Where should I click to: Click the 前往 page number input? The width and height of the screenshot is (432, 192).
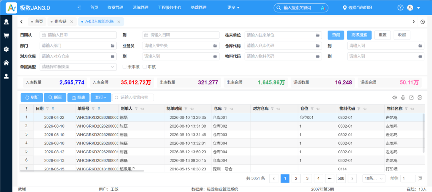pos(408,178)
